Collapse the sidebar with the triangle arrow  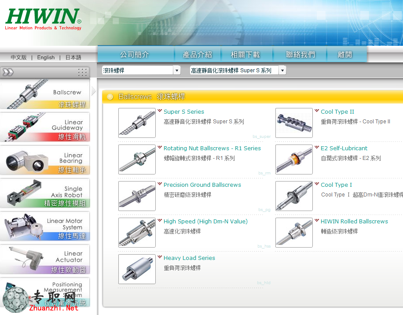tap(93, 91)
